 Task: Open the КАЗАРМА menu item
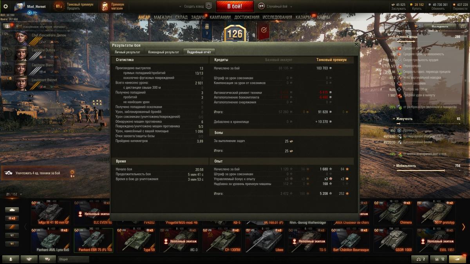pyautogui.click(x=304, y=17)
